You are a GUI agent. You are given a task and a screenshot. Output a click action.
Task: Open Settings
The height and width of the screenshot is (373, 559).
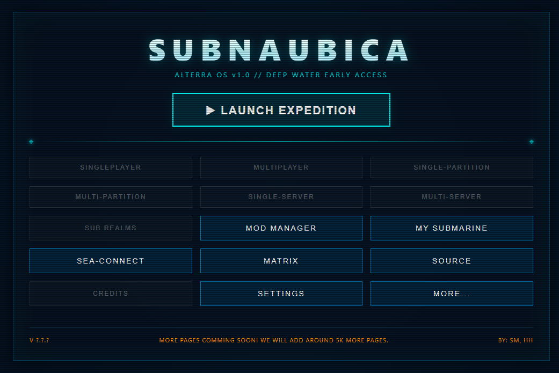point(281,294)
